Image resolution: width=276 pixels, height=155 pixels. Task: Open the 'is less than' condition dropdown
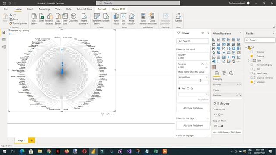[193, 77]
